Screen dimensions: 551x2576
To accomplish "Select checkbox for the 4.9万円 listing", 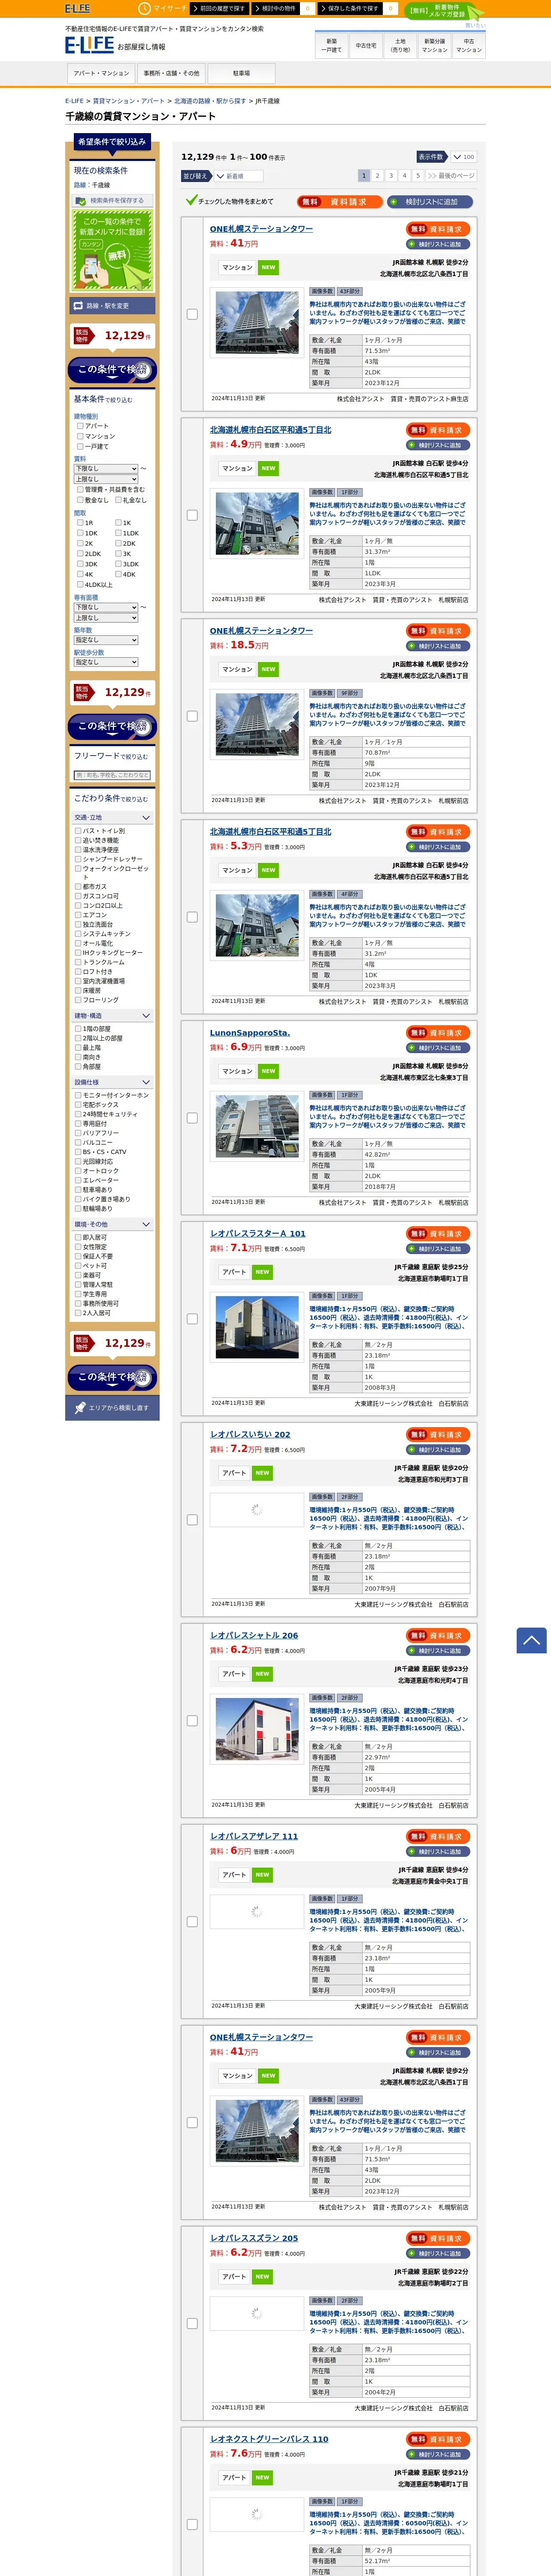I will point(192,515).
